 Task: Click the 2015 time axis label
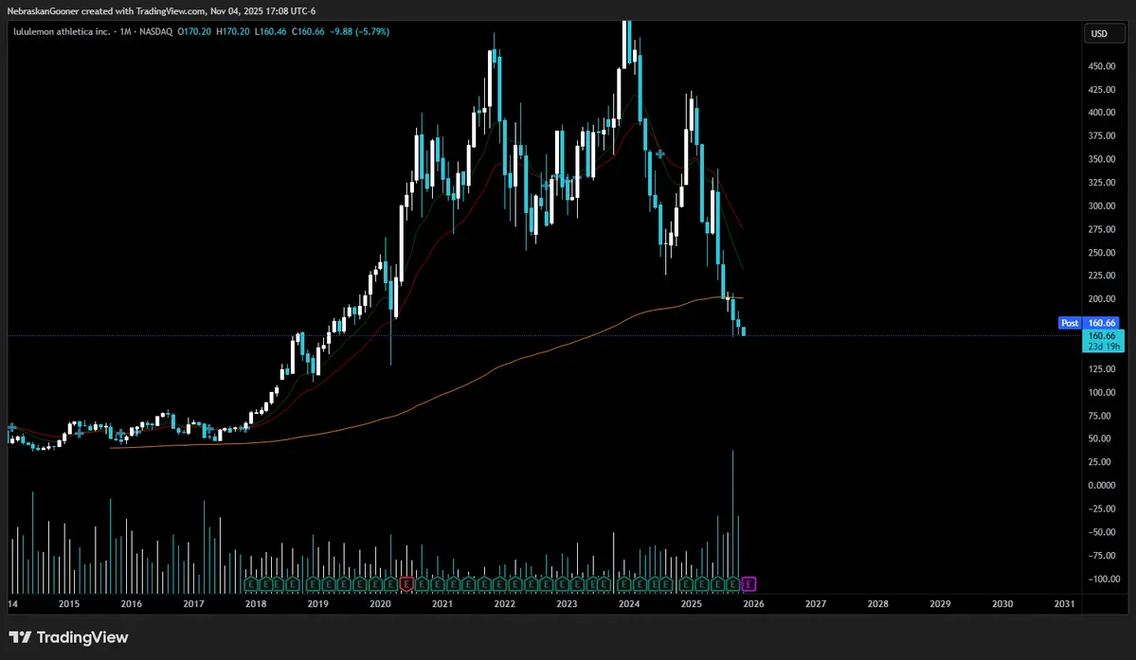(69, 604)
